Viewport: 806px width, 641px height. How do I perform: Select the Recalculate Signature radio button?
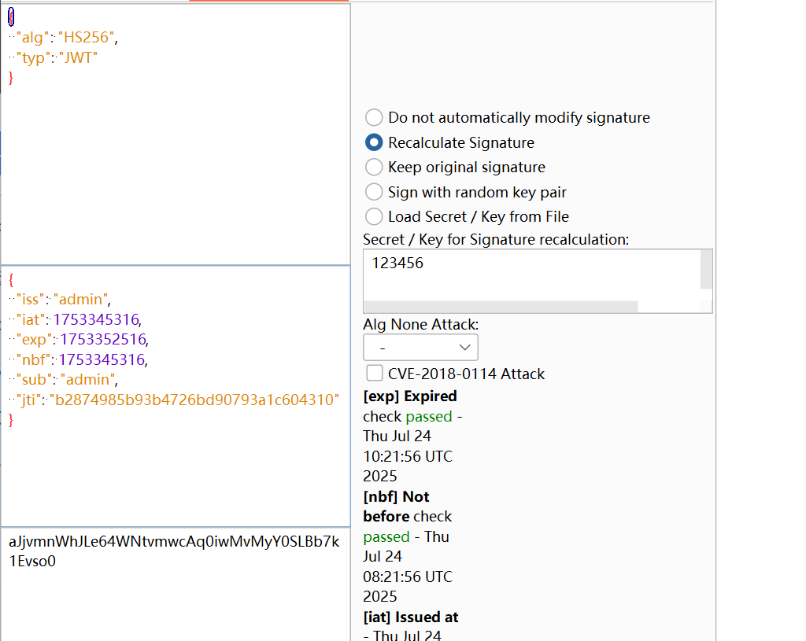click(x=374, y=142)
